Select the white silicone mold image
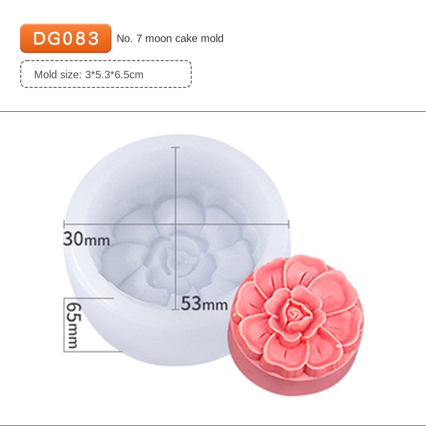The width and height of the screenshot is (426, 426). point(177,250)
